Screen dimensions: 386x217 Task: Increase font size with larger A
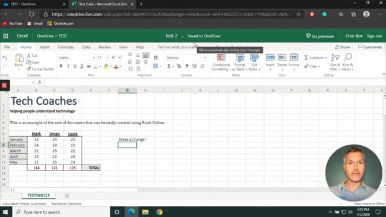113,58
